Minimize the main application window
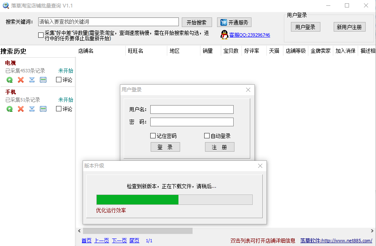 328,5
